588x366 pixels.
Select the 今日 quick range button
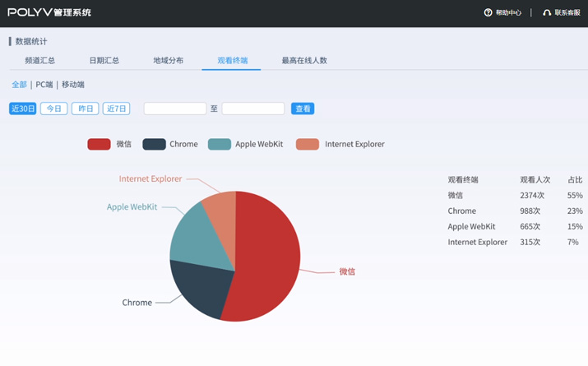point(53,109)
